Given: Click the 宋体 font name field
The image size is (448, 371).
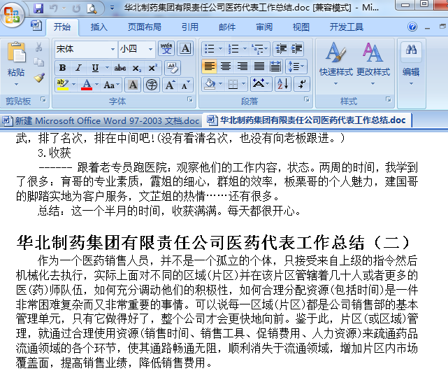Looking at the screenshot, I should coord(82,49).
